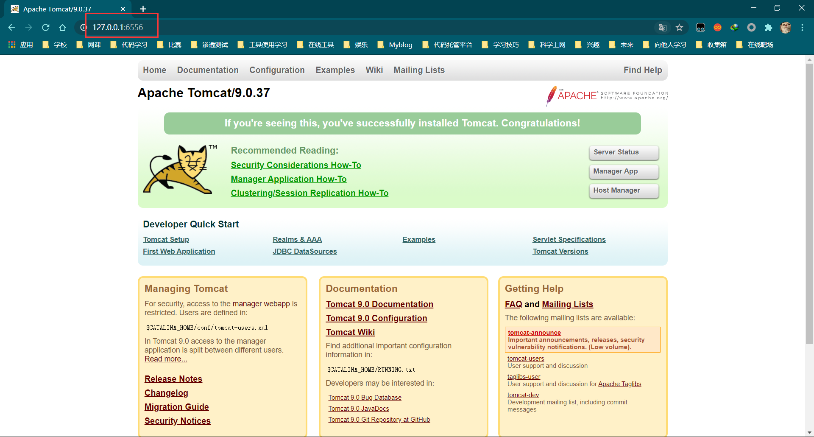Click the browser forward arrow
The image size is (814, 437).
[28, 28]
